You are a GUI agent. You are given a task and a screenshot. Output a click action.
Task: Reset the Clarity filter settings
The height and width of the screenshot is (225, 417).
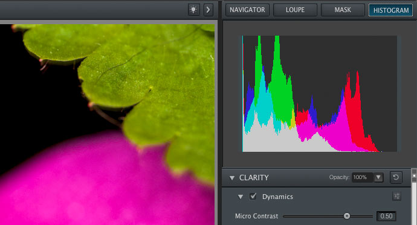pos(396,177)
